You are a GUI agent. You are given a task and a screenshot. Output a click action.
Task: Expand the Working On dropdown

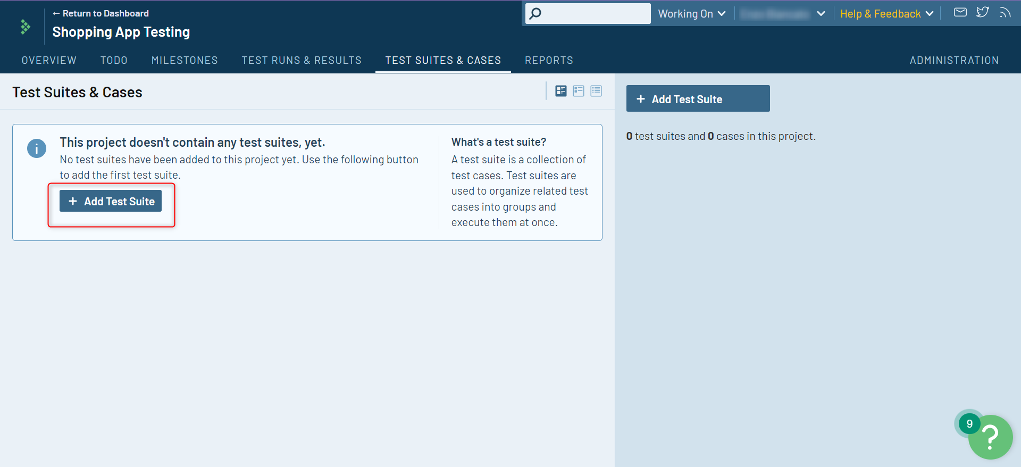pyautogui.click(x=691, y=14)
